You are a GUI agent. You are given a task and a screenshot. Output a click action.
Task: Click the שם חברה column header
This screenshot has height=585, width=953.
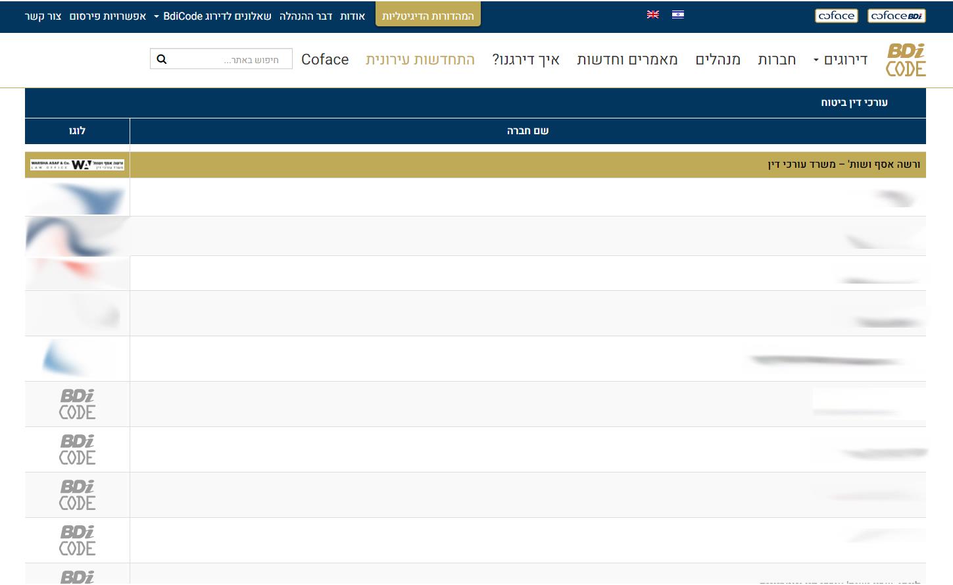(527, 131)
